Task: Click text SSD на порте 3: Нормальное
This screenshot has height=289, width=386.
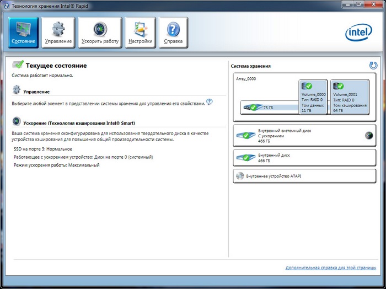Action: 43,149
